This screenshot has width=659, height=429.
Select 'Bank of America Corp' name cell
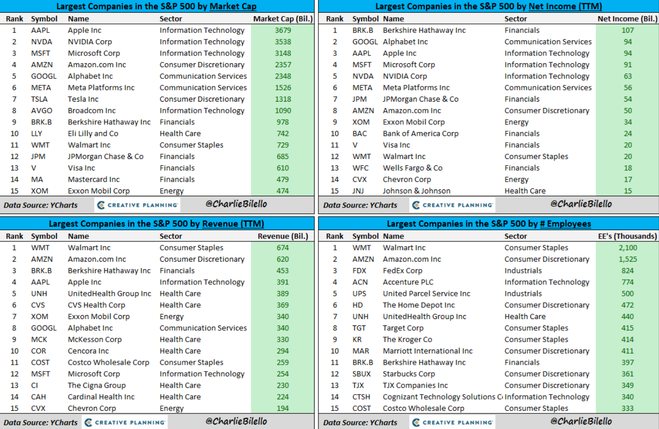[421, 134]
